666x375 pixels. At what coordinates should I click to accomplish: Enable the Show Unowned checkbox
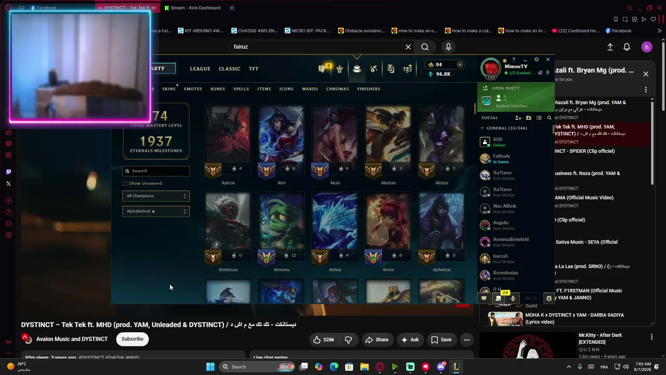coord(125,183)
